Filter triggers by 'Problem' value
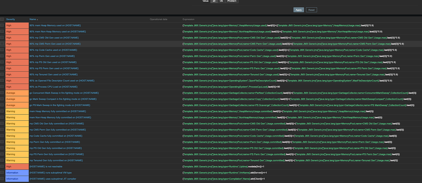 click(231, 1)
